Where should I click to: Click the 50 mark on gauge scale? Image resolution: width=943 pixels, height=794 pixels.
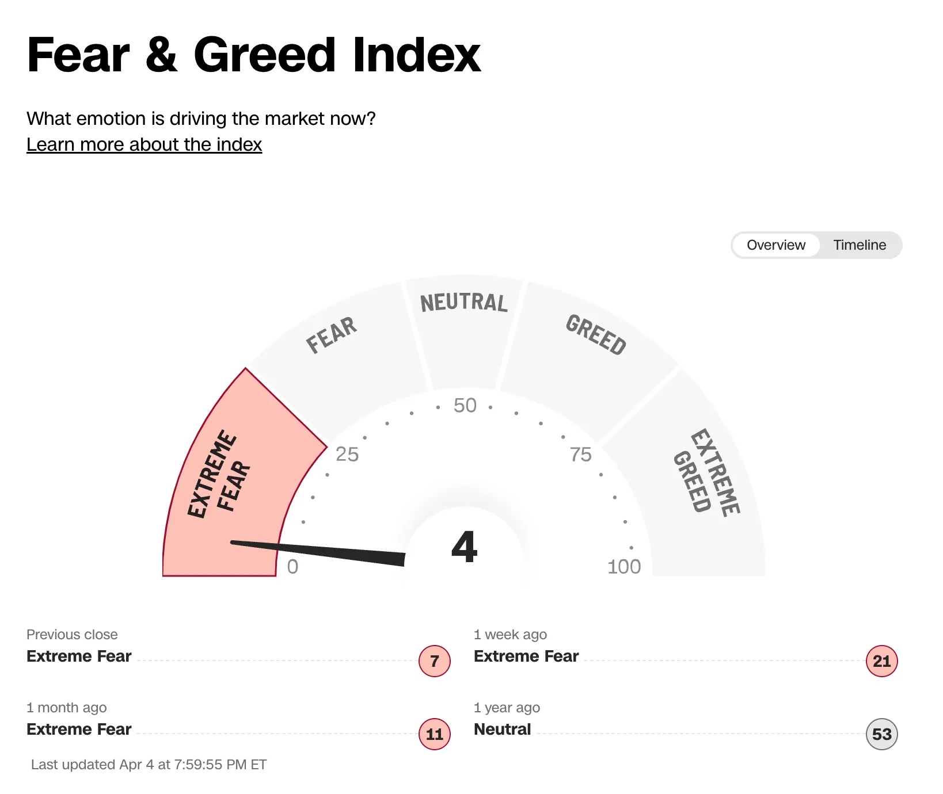tap(465, 406)
